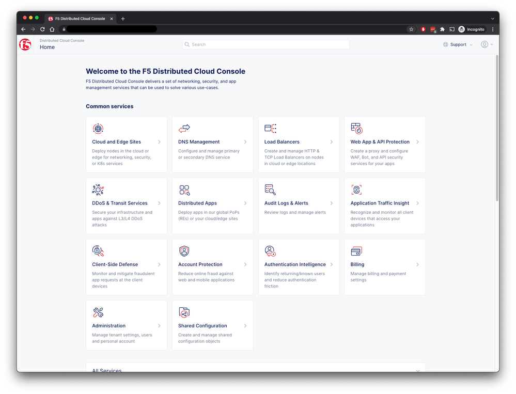This screenshot has height=394, width=516.
Task: Click the DNS Management arrows icon
Action: [x=184, y=129]
